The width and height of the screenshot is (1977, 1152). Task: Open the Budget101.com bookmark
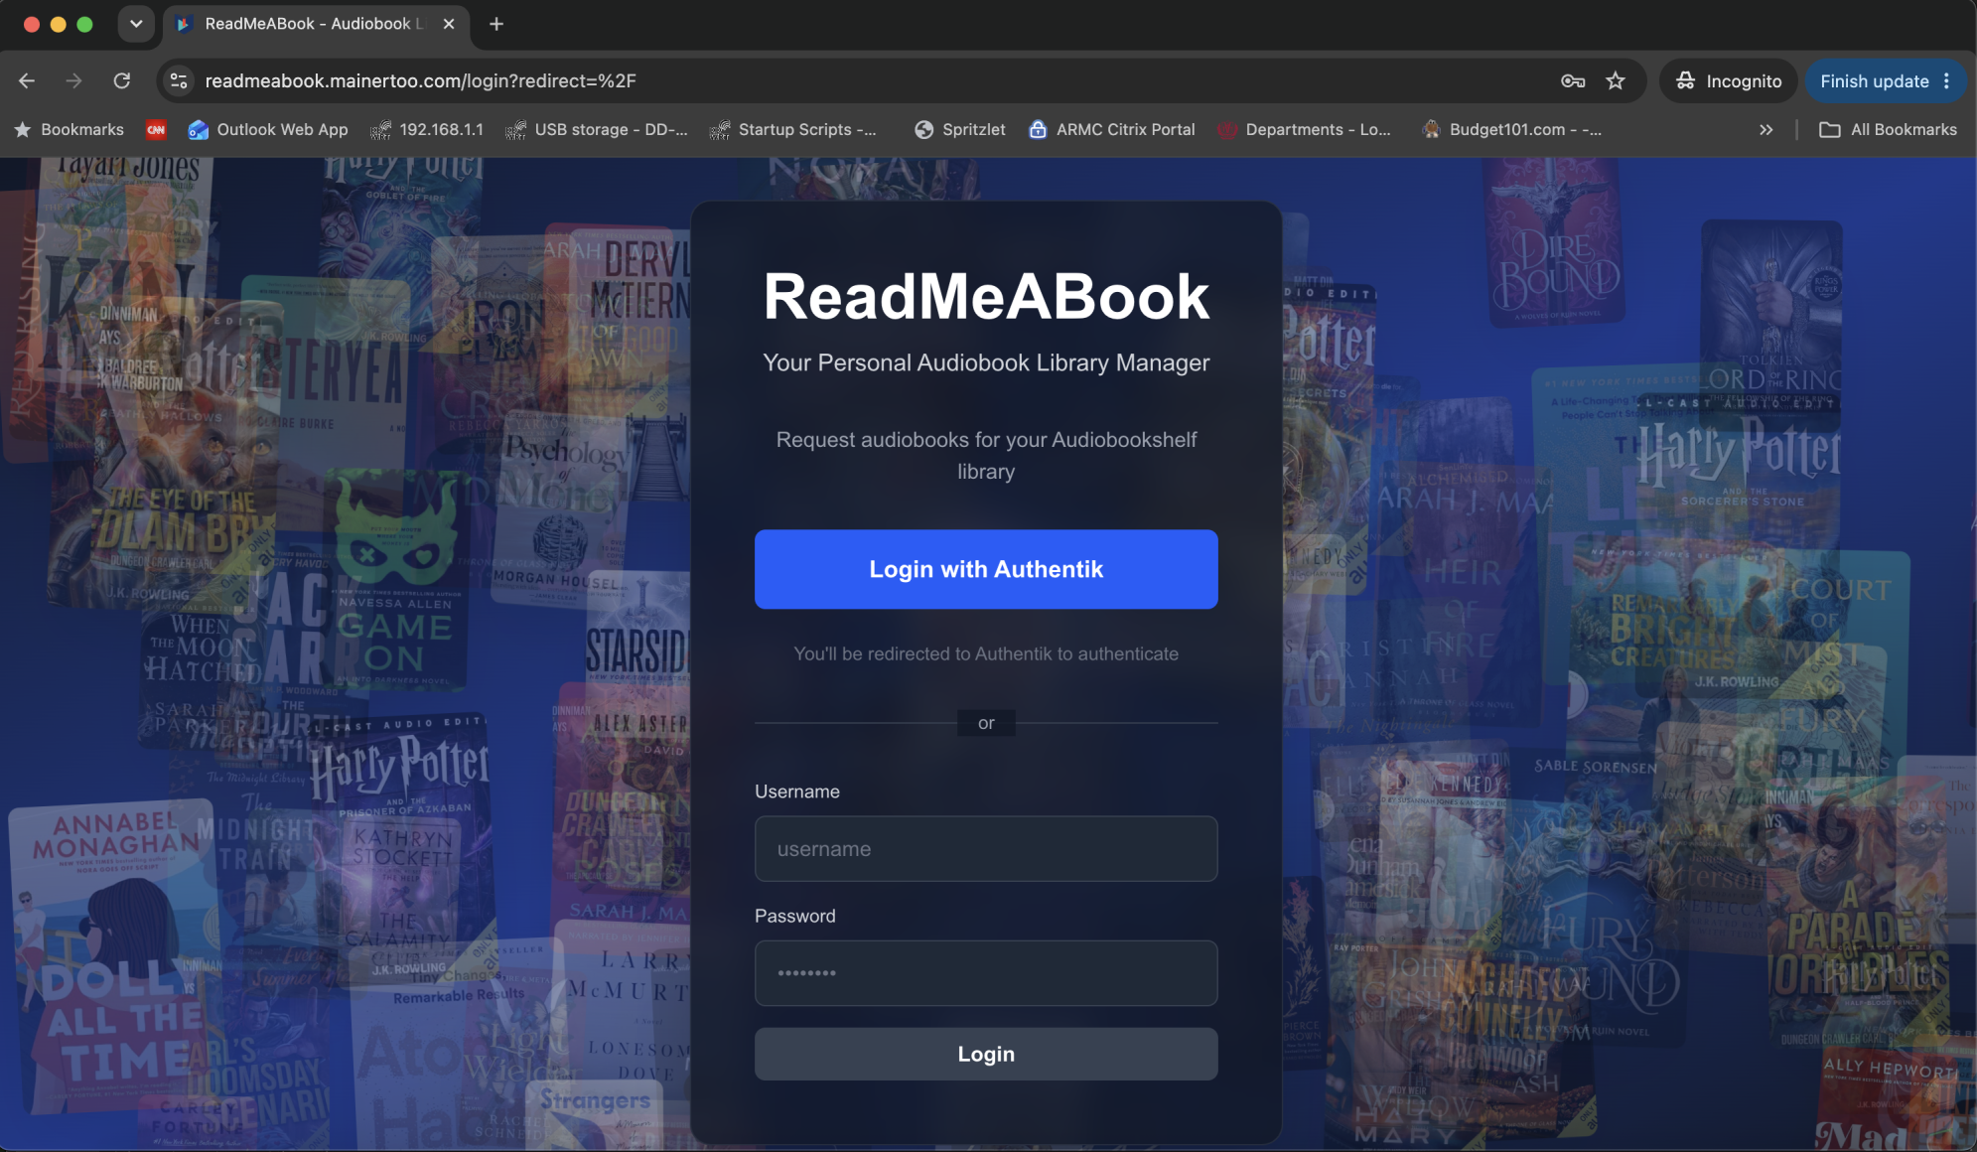[1511, 129]
